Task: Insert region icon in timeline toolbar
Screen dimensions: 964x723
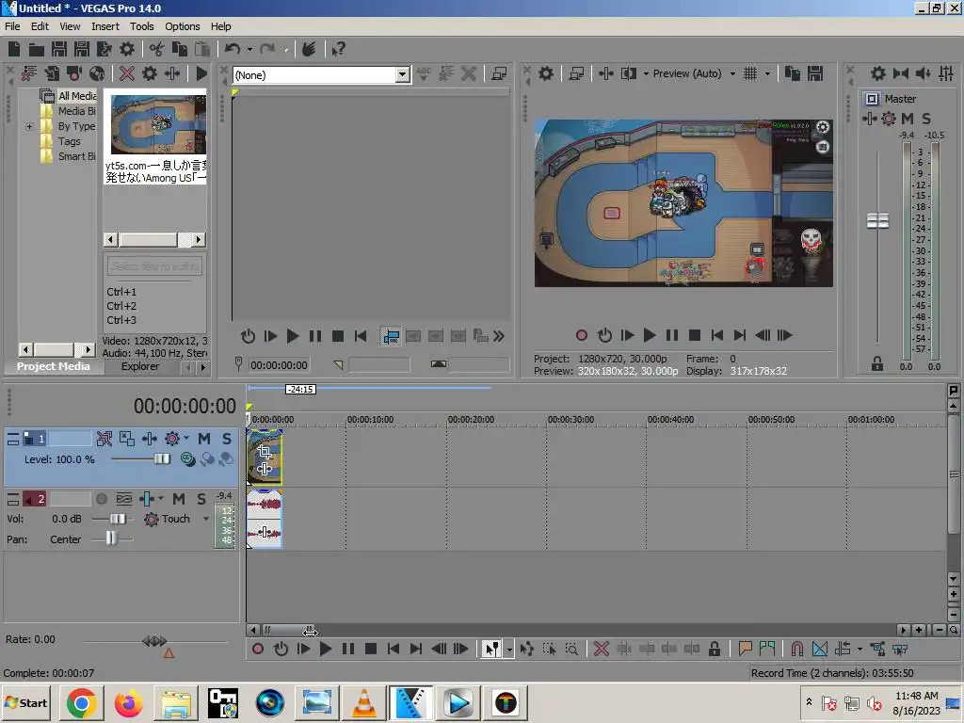Action: click(767, 649)
